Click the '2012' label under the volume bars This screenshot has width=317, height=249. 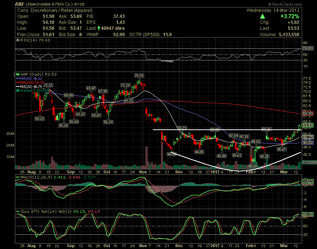coord(215,172)
